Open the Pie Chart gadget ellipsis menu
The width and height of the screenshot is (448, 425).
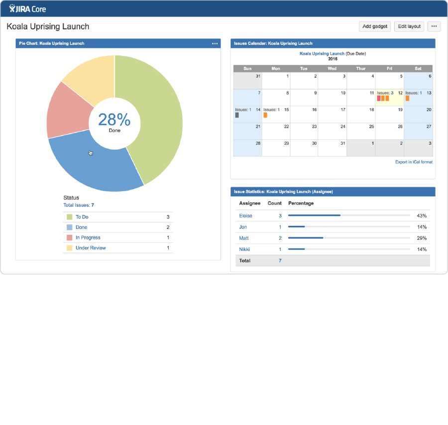(x=215, y=44)
